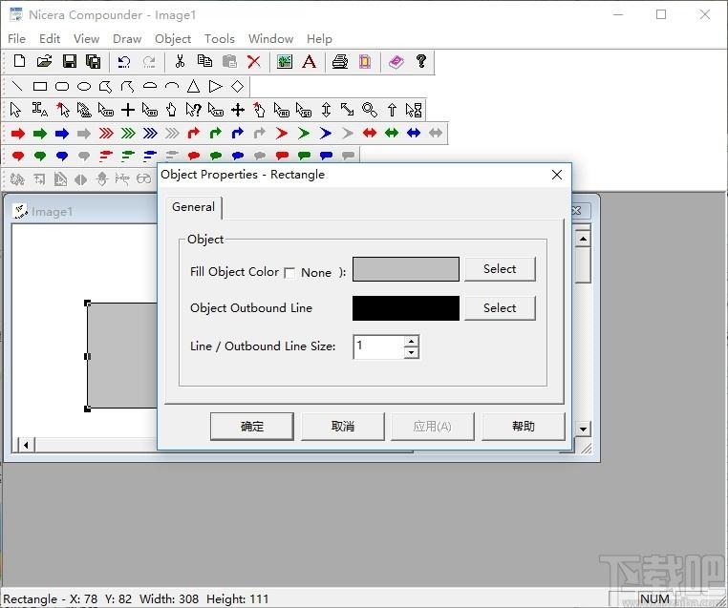
Task: Insert the solid red right arrow
Action: (x=18, y=134)
